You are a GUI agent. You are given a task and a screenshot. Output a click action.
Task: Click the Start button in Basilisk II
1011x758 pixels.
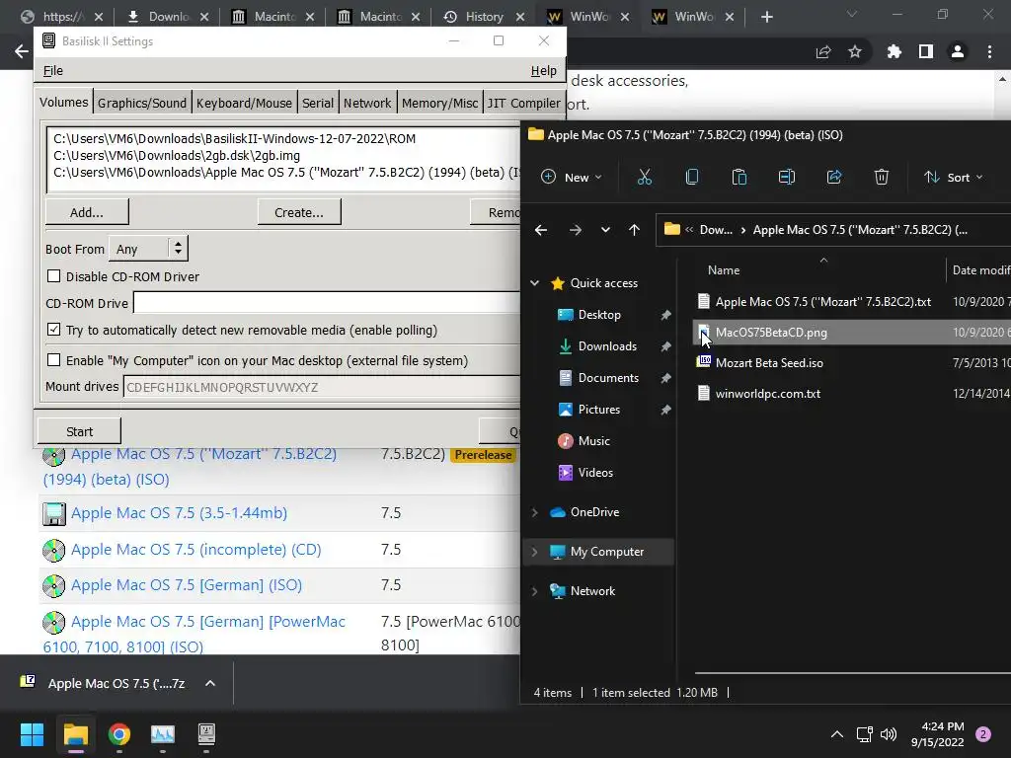[x=79, y=431]
